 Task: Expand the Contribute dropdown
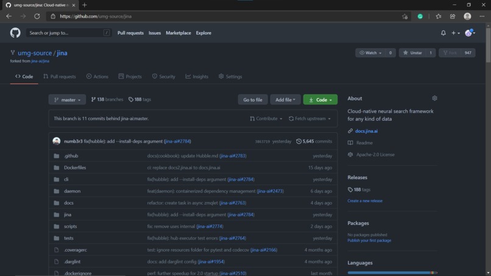[x=266, y=119]
